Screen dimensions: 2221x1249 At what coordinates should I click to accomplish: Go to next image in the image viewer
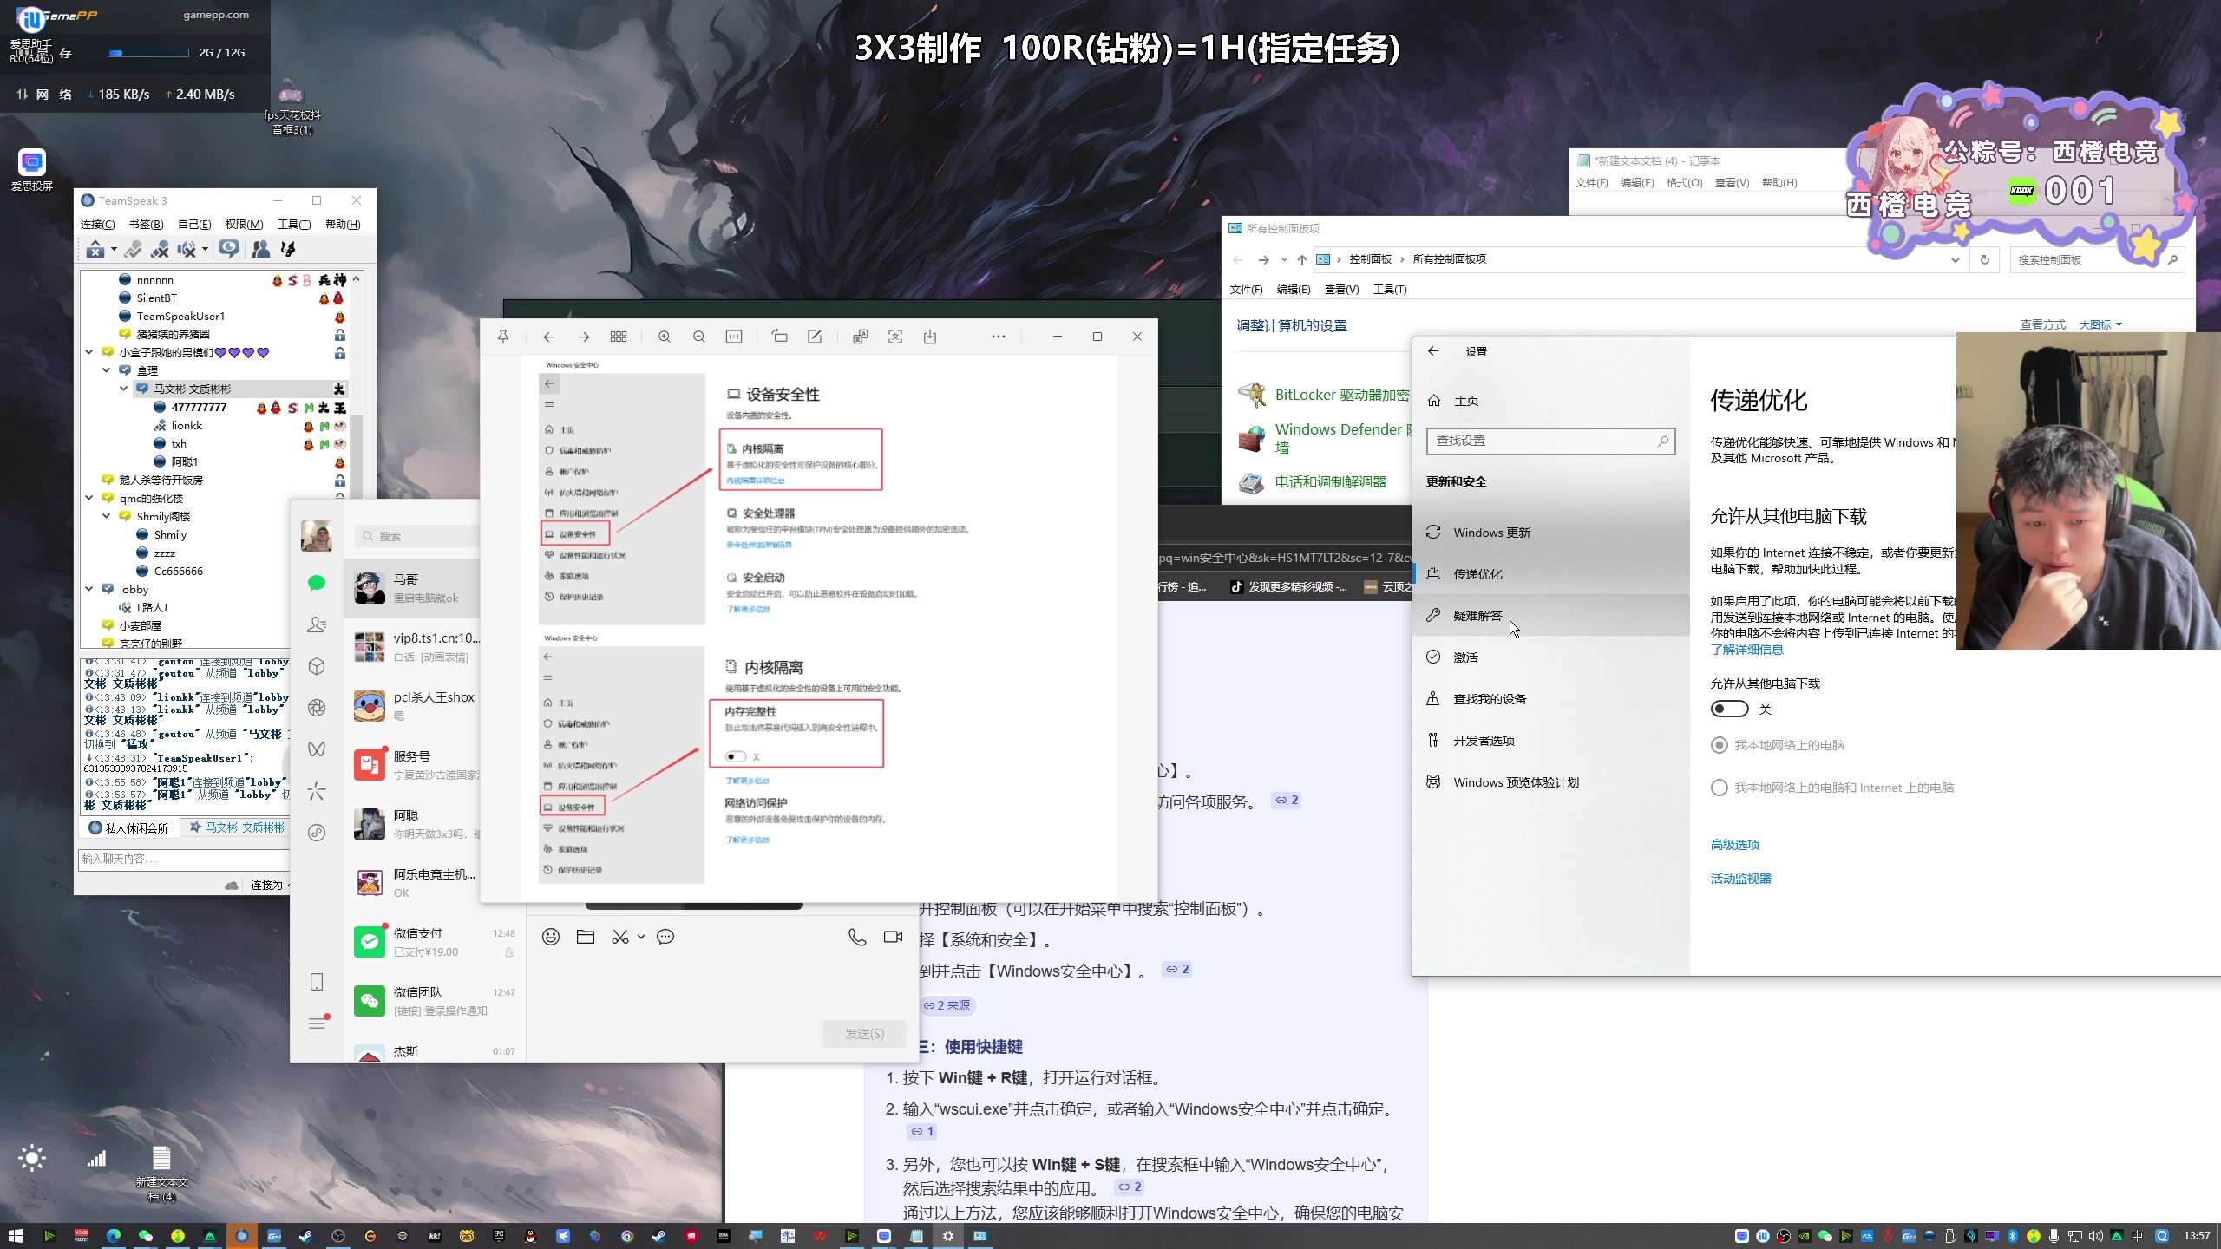584,337
